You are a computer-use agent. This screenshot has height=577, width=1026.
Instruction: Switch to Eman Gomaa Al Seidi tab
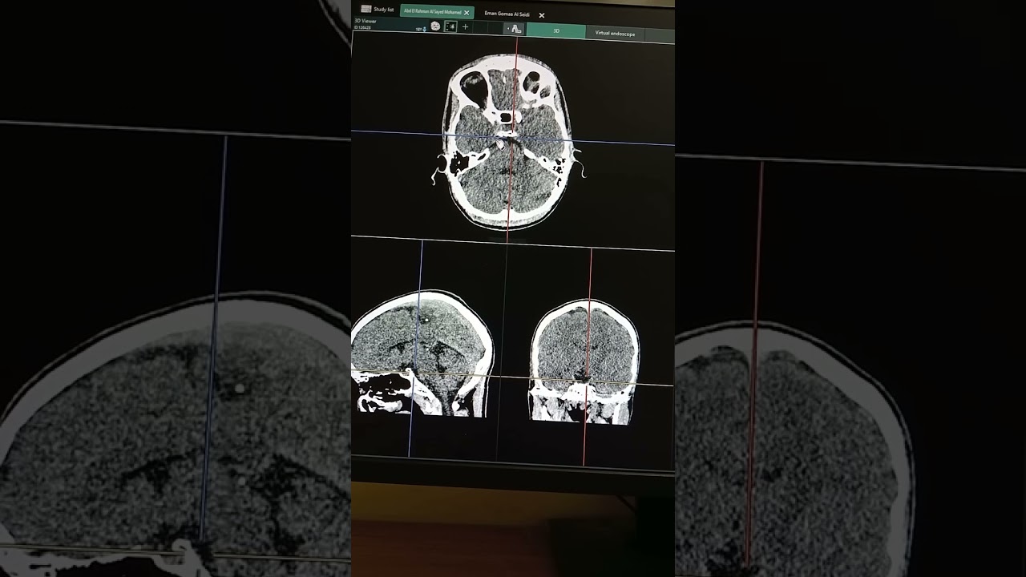pyautogui.click(x=507, y=14)
